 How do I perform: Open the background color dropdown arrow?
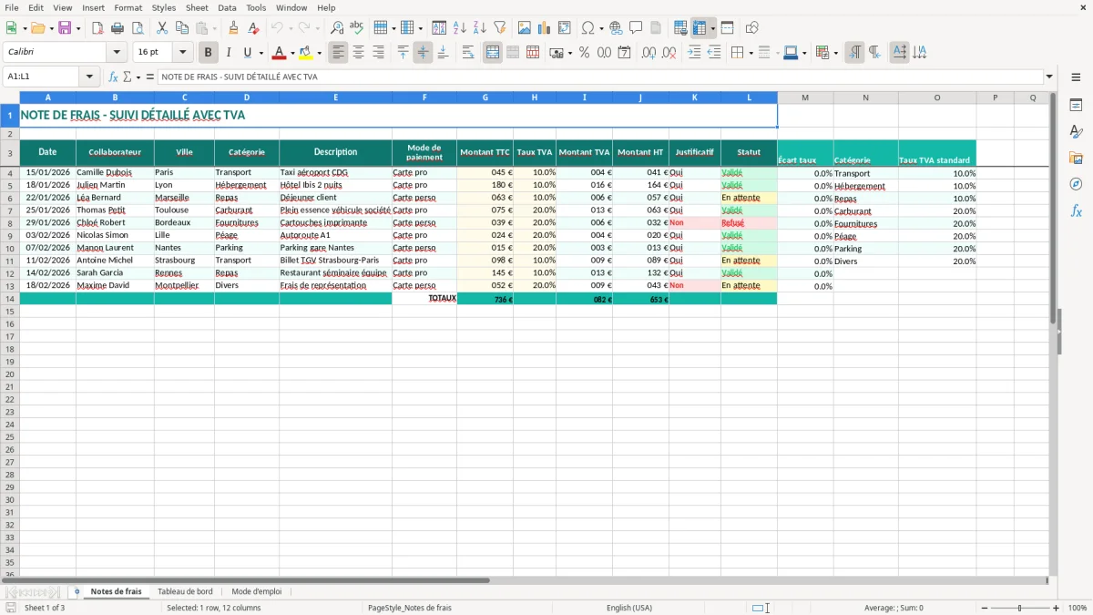[319, 53]
